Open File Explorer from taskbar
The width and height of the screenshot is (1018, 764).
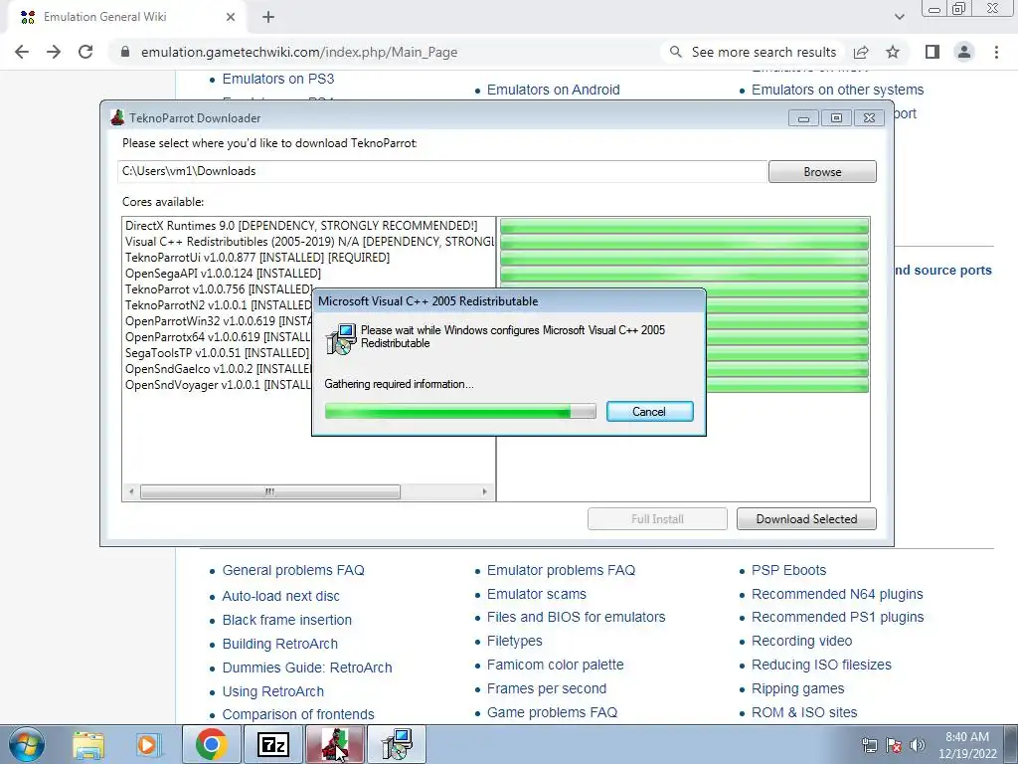[88, 744]
